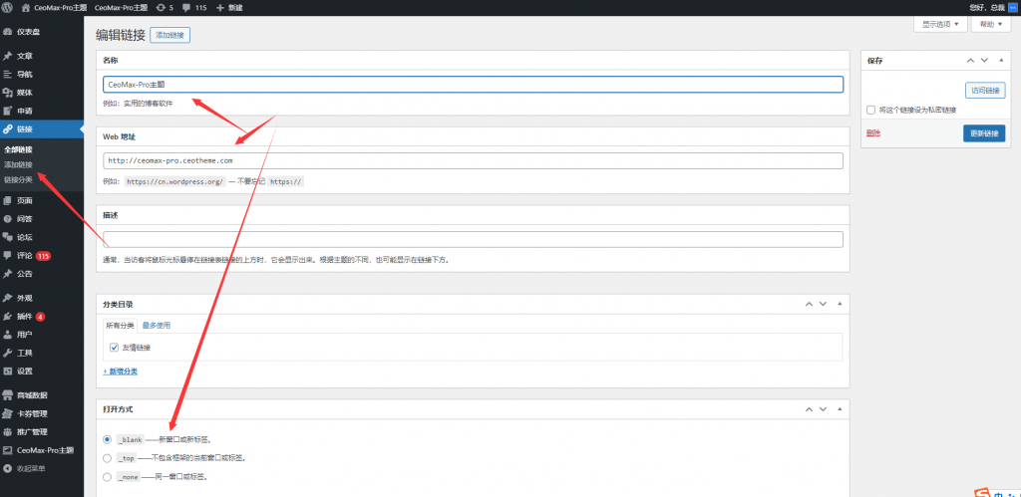
Task: Collapse the sidebar with 收起菜单
Action: coord(30,467)
